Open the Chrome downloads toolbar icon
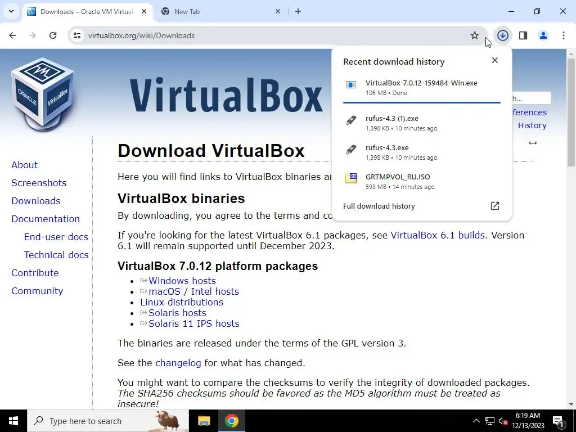Image resolution: width=576 pixels, height=432 pixels. [x=502, y=35]
